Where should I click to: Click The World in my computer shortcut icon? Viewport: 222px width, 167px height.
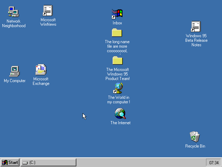(x=118, y=88)
